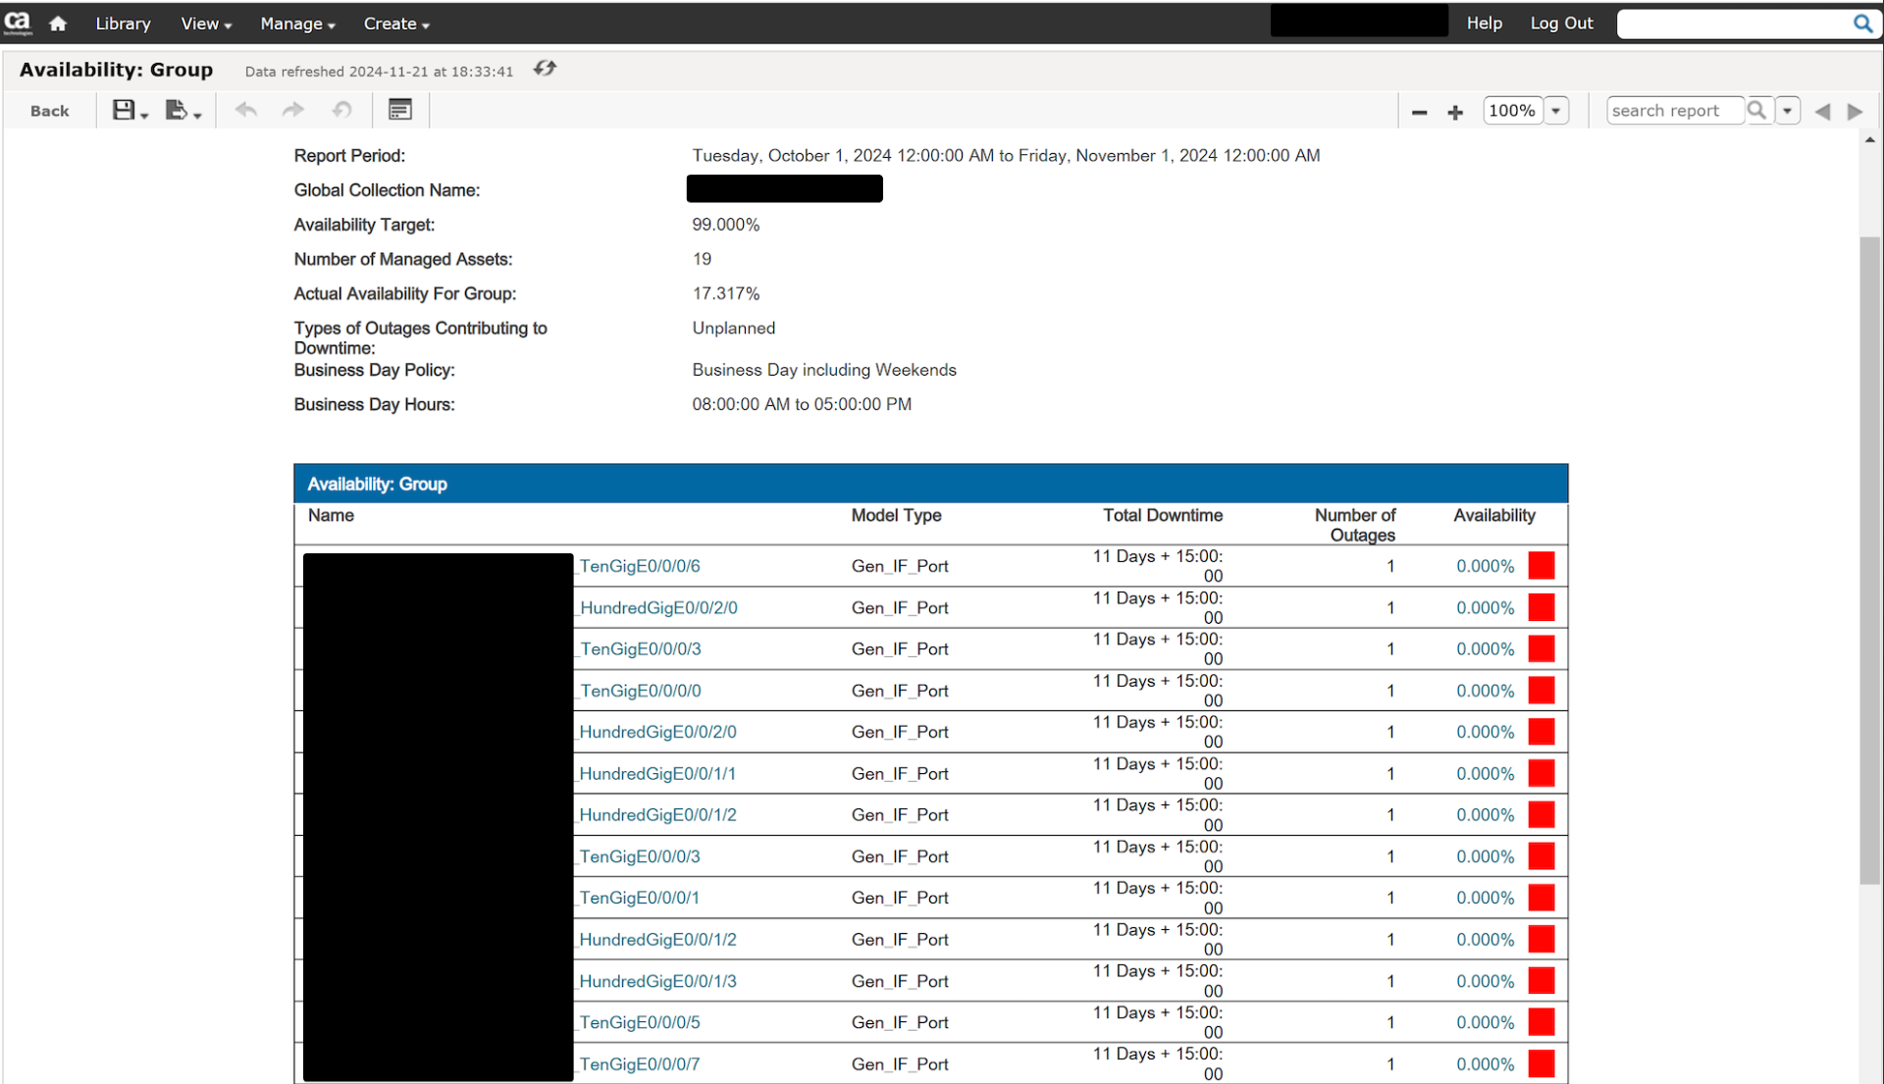The width and height of the screenshot is (1884, 1084).
Task: Open the HundredGigE0/0/1/3 link
Action: [657, 981]
